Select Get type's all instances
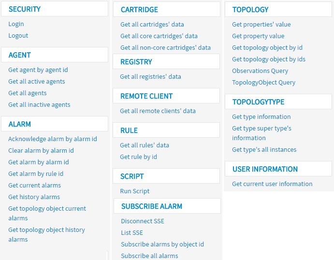334x260 pixels. [264, 150]
